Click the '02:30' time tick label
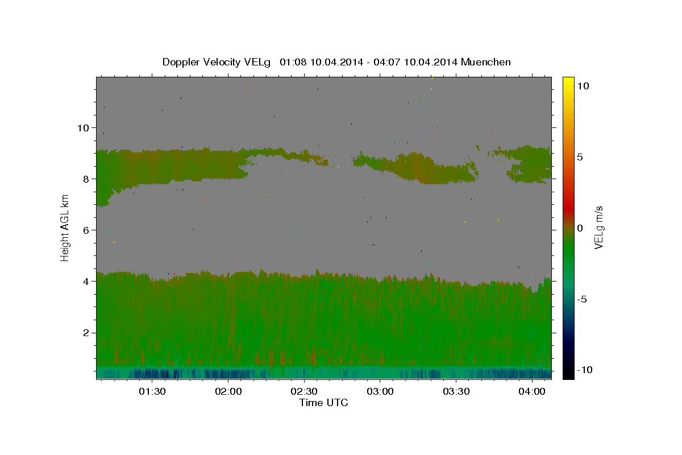682x455 pixels. [x=304, y=392]
